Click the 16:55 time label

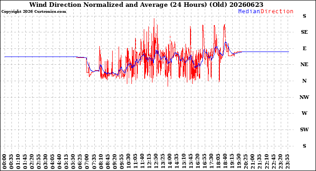(x=204, y=162)
